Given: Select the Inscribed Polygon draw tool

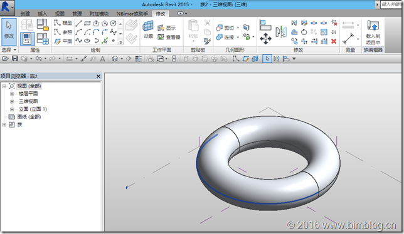Looking at the screenshot, I should coord(96,24).
